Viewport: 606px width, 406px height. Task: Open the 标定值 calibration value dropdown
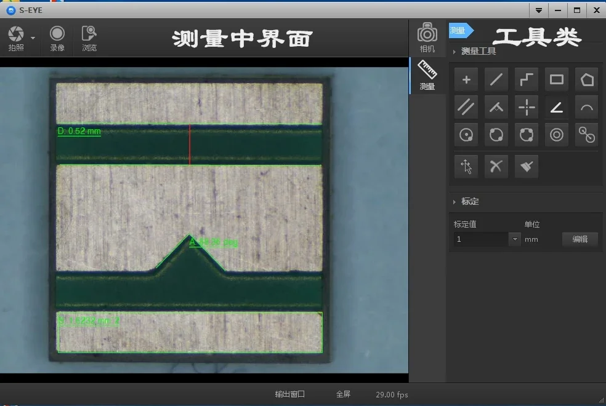coord(515,239)
